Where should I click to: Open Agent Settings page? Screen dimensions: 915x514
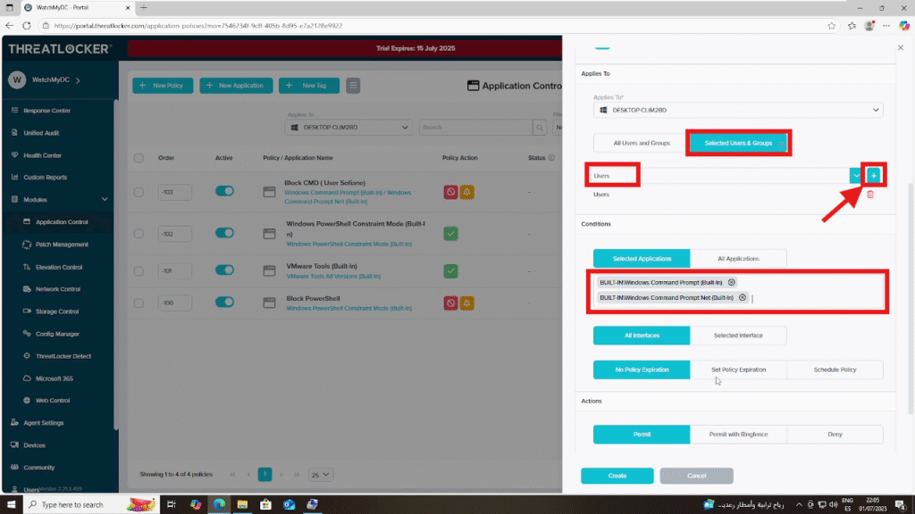click(43, 423)
